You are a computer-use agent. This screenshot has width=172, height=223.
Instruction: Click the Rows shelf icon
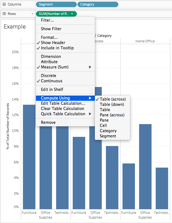pos(4,14)
